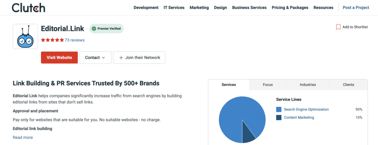Switch to the Focus tab
Viewport: 378px width, 145px height.
pos(268,85)
